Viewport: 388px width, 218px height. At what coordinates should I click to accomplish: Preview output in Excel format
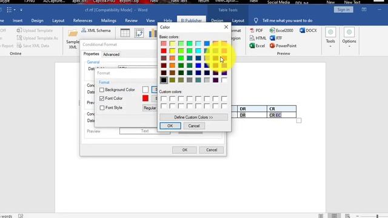coord(257,46)
